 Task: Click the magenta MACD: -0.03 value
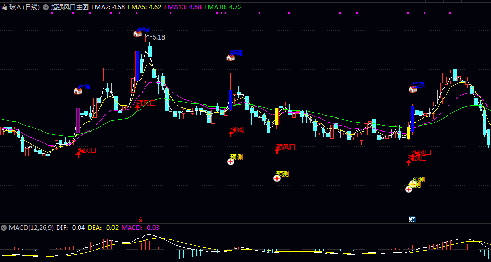[x=140, y=228]
